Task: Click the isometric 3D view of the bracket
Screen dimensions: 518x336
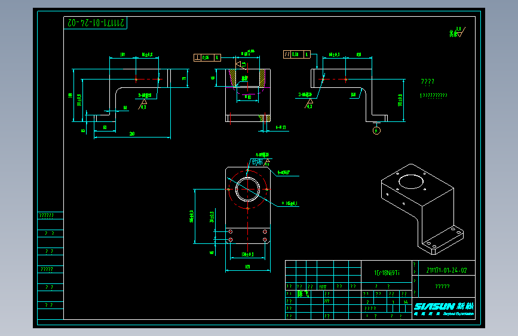Action: 422,209
